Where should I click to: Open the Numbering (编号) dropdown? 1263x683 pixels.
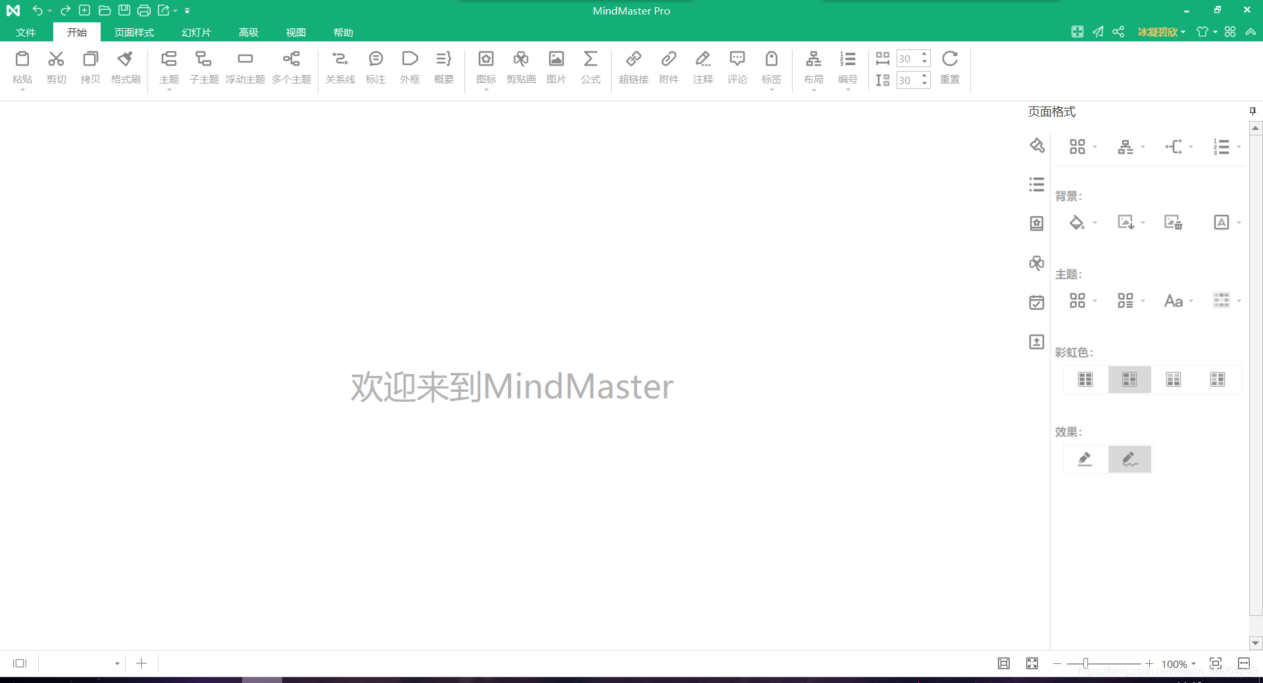point(848,89)
